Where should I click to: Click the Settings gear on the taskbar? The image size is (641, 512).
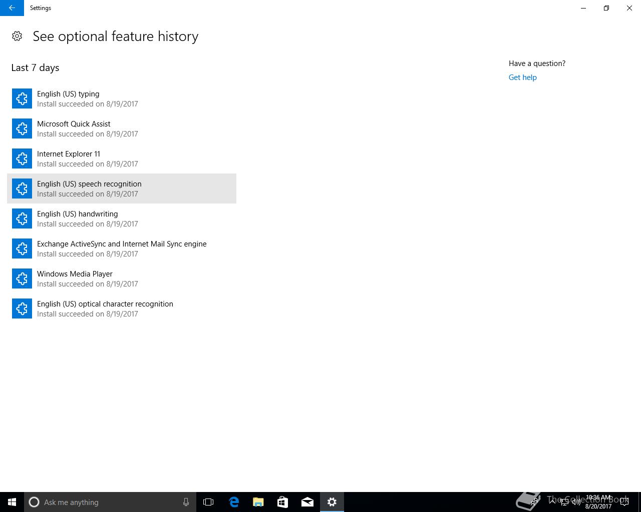point(332,502)
